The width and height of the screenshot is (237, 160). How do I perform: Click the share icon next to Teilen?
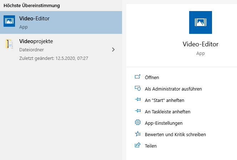pyautogui.click(x=137, y=145)
